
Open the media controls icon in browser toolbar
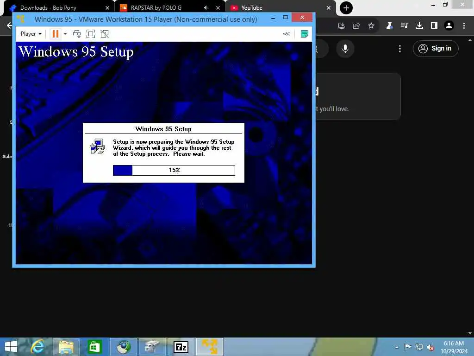coord(404,26)
